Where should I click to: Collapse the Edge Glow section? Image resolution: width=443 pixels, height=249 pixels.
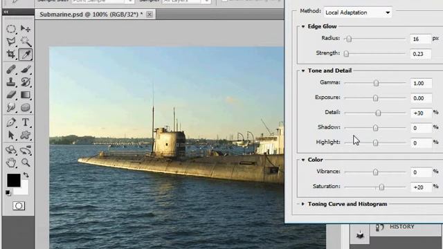(x=303, y=26)
